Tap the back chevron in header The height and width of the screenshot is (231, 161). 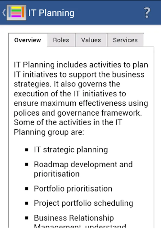pos(4,13)
